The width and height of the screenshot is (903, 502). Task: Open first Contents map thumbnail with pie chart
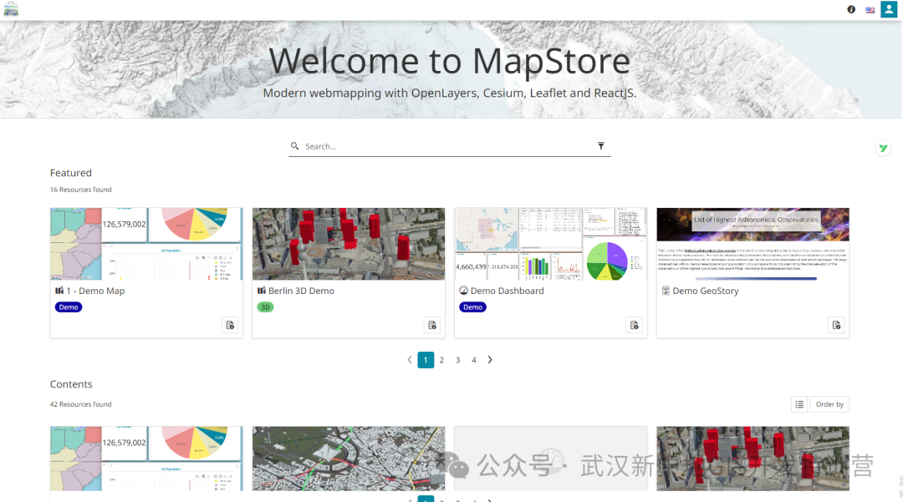click(x=146, y=459)
